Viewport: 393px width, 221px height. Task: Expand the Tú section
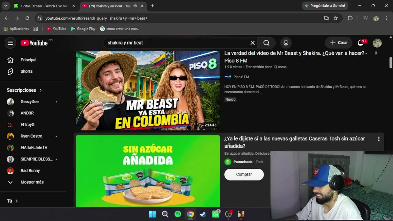12,201
